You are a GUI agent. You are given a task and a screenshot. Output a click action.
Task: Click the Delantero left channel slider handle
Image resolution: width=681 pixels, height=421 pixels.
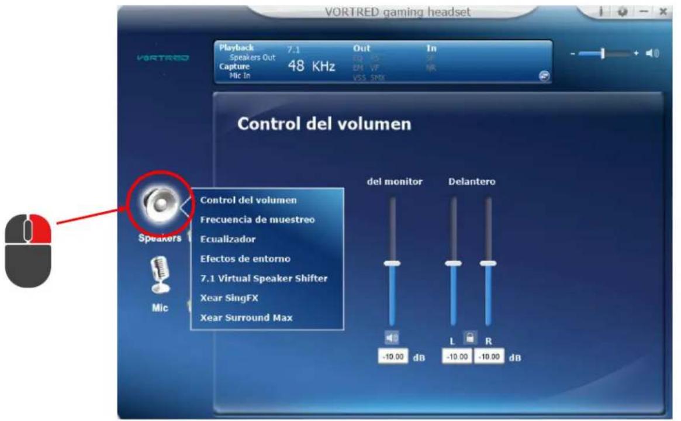453,263
